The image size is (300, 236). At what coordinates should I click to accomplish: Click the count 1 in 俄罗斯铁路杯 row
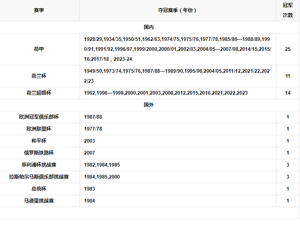[288, 153]
